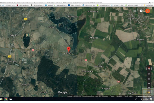
Task: Open www.dreamhomes bookmark
Action: (x=103, y=5)
